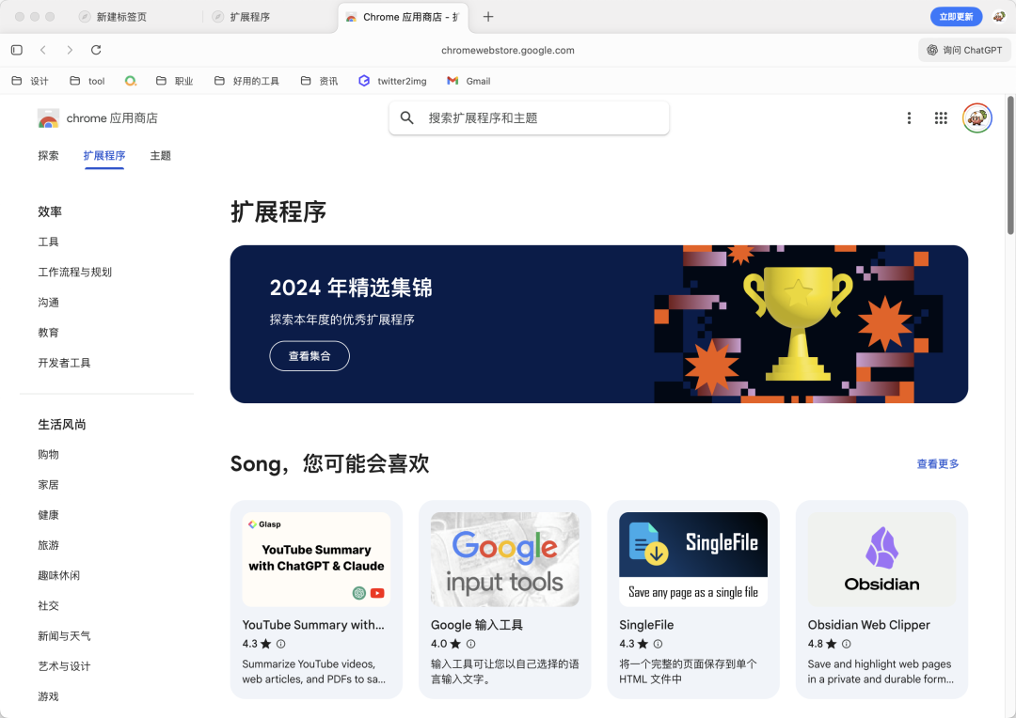Click the 查看集合 button on the banner
1016x718 pixels.
point(310,356)
